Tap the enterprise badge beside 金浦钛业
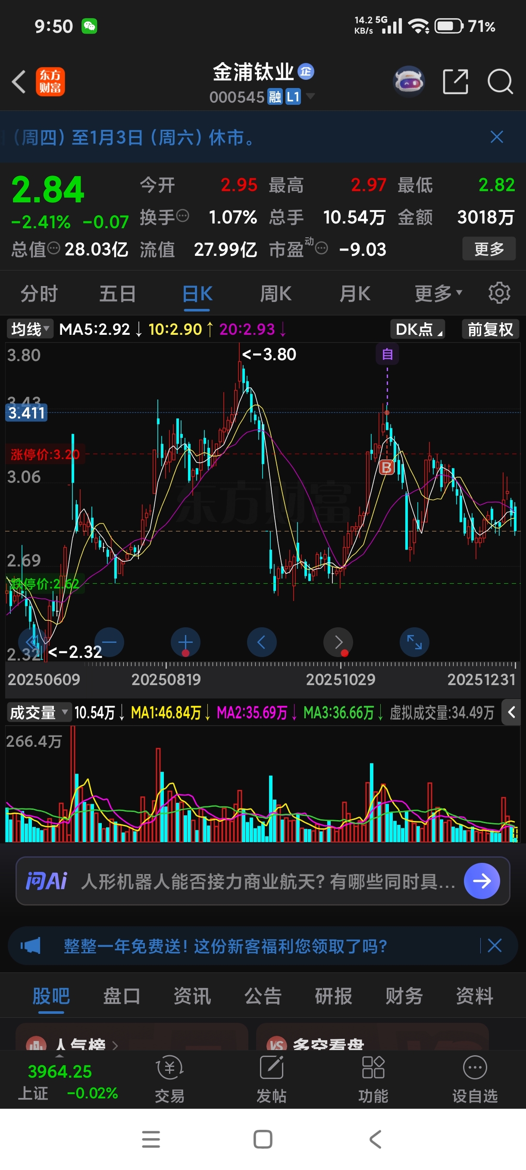526x1170 pixels. pyautogui.click(x=306, y=71)
